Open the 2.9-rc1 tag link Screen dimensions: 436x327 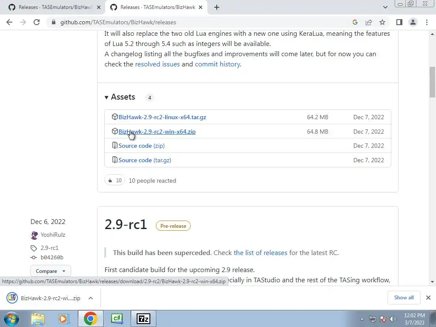pyautogui.click(x=49, y=248)
